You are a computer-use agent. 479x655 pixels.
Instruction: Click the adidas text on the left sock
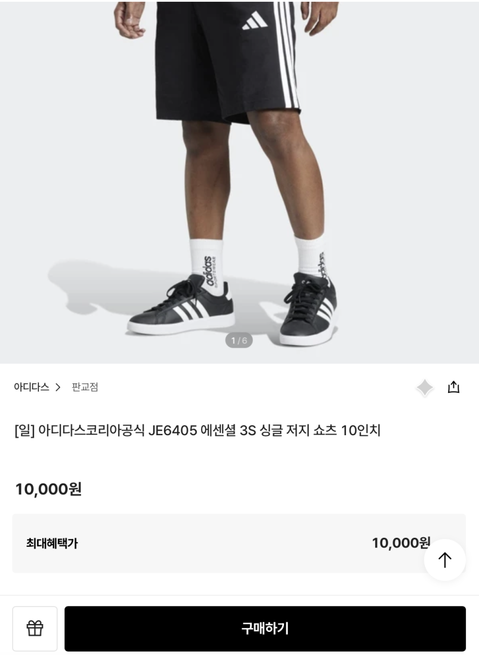click(209, 271)
